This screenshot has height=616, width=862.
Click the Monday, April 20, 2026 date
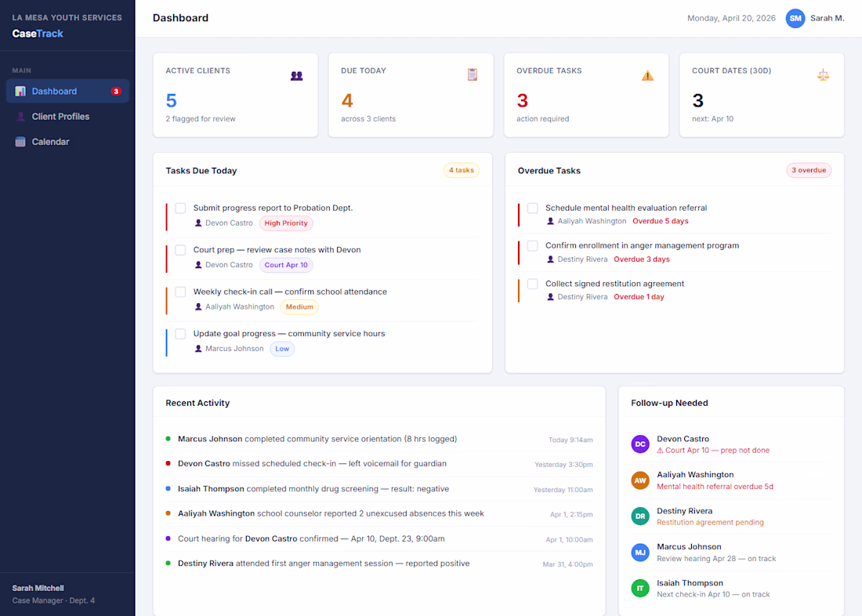[x=731, y=18]
